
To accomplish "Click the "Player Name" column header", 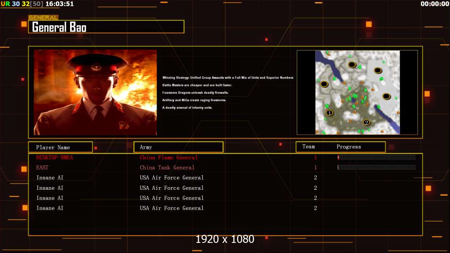I will [53, 147].
